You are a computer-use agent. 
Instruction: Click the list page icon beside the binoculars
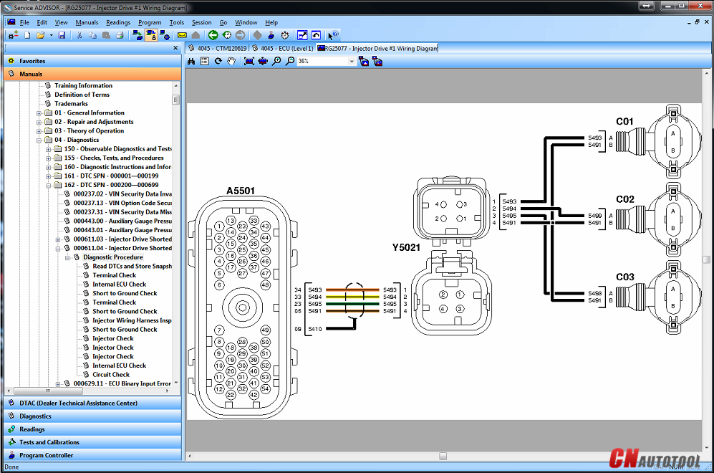(x=205, y=61)
